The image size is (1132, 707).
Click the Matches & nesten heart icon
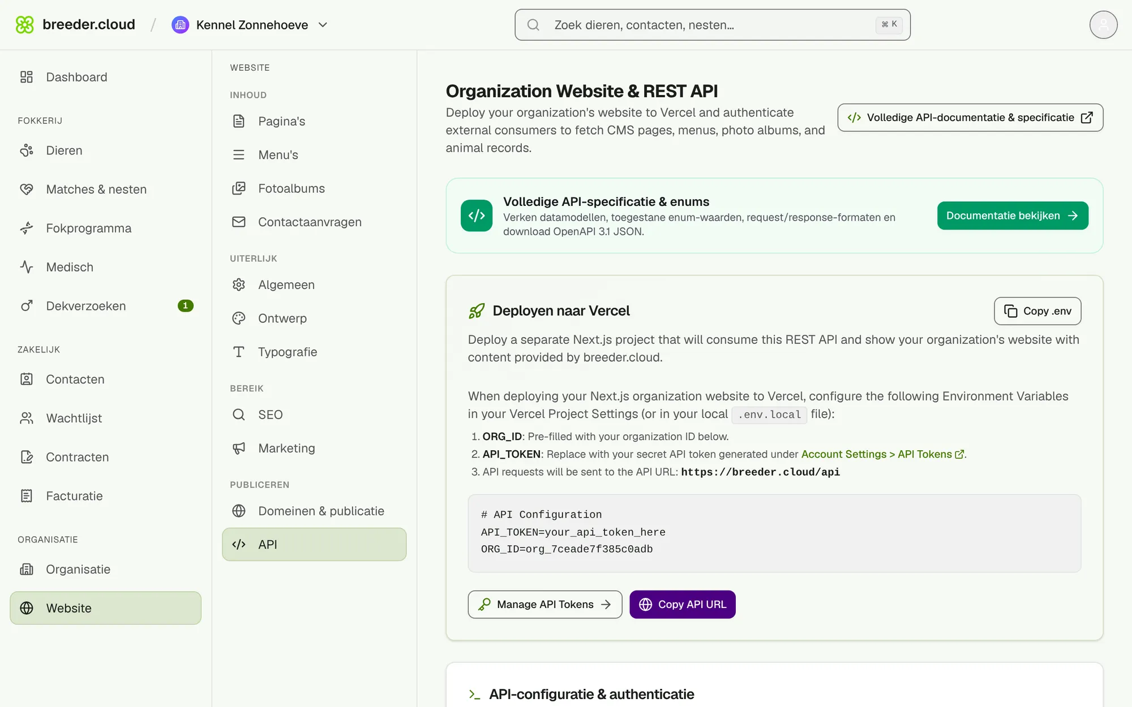27,189
